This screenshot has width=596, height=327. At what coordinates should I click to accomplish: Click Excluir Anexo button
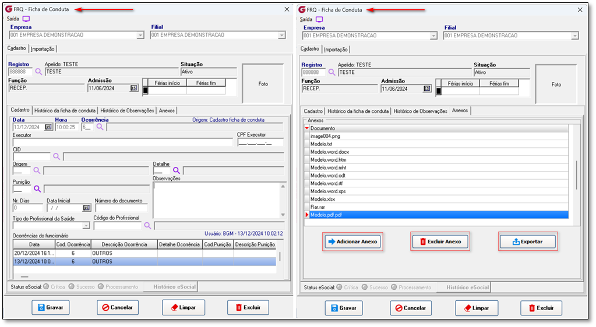coord(440,241)
